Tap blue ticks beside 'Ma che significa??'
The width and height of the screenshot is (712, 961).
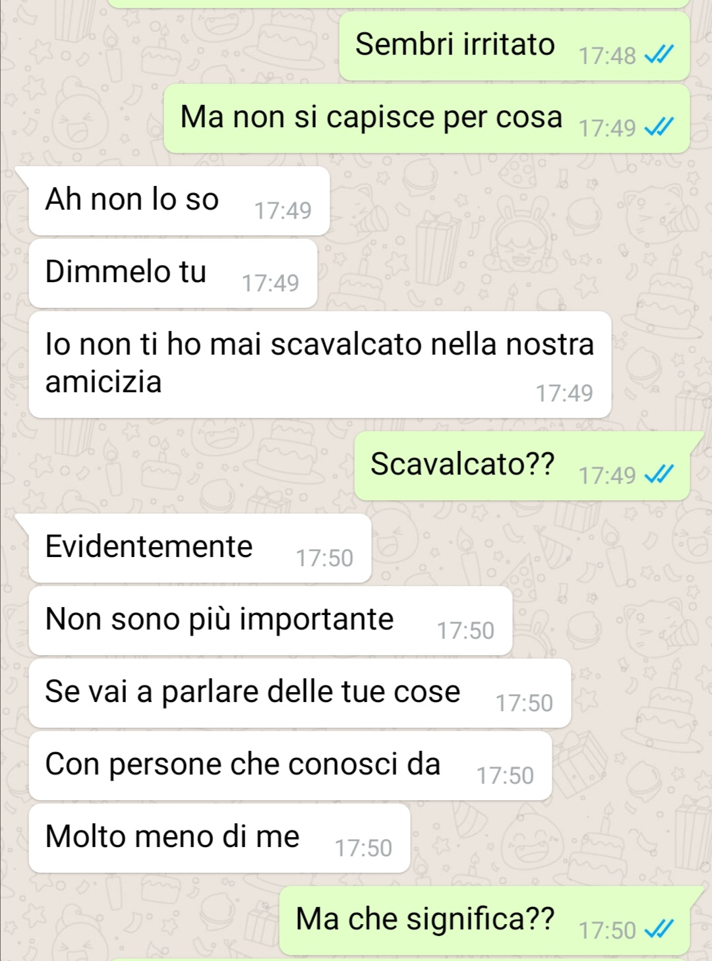coord(659,930)
